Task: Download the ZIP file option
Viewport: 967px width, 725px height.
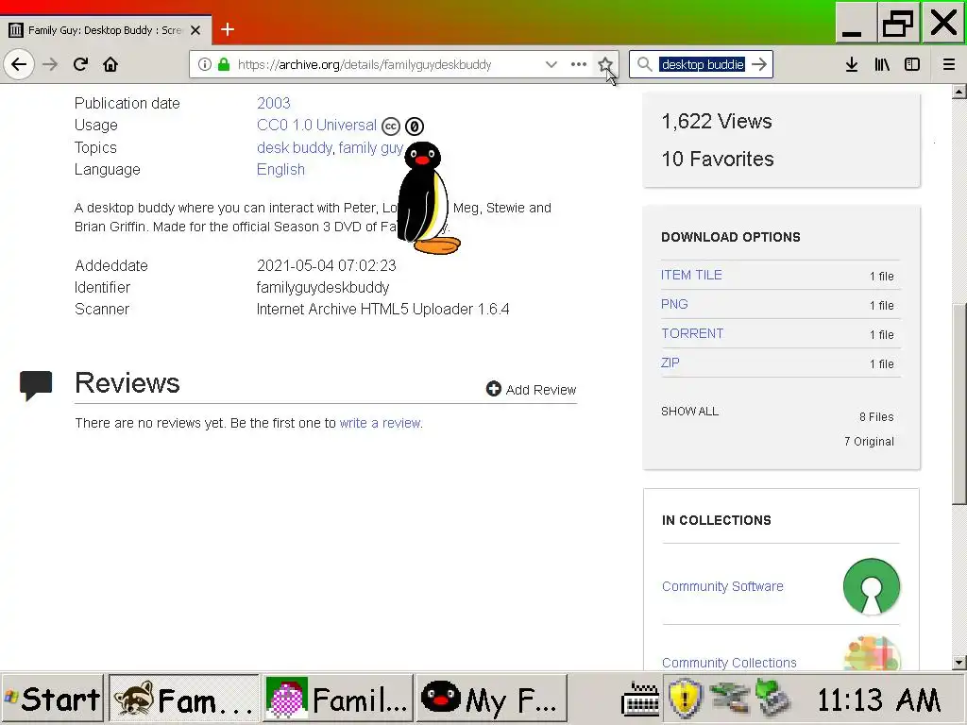Action: point(670,362)
